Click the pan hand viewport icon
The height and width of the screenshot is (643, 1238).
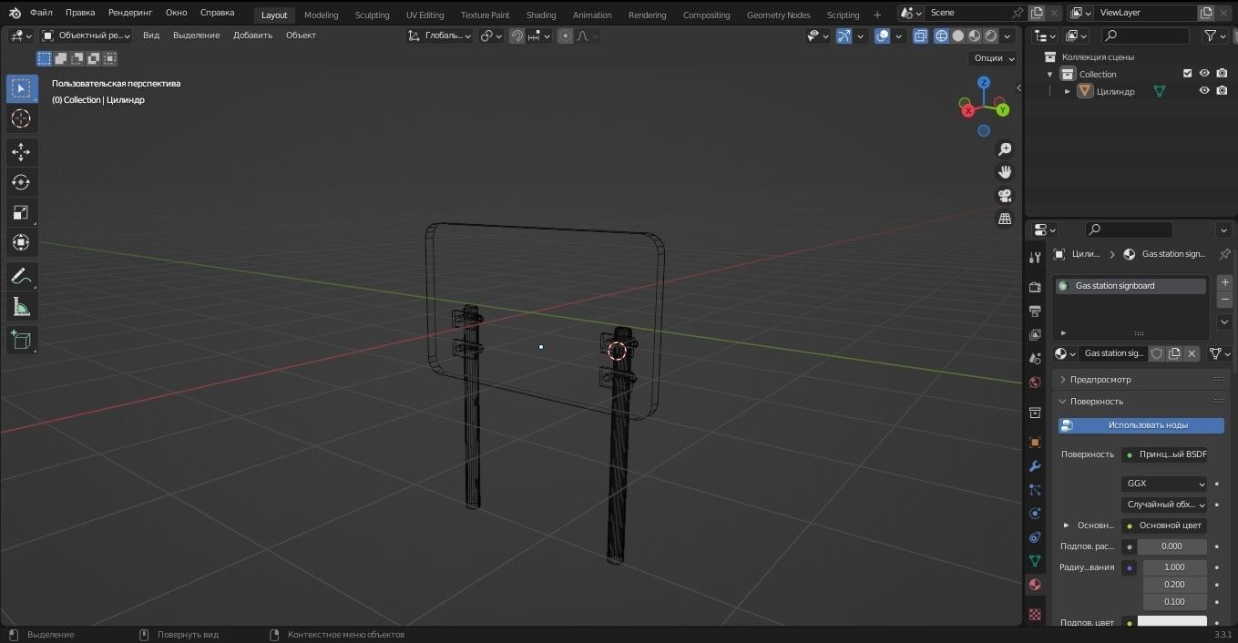click(x=1005, y=172)
